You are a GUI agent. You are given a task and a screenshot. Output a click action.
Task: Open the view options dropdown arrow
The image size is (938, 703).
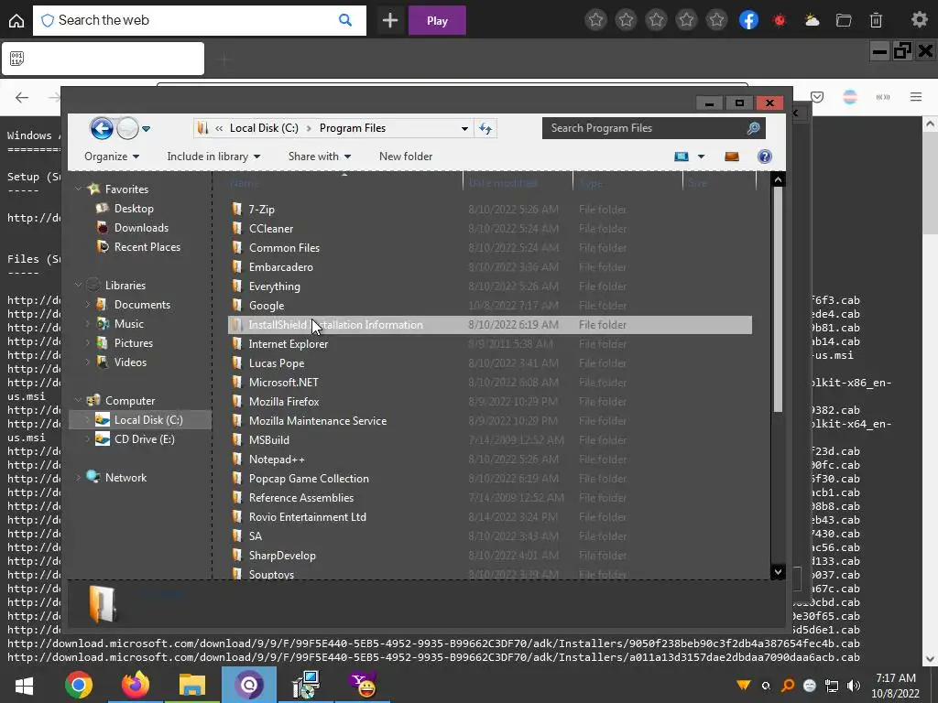coord(701,157)
